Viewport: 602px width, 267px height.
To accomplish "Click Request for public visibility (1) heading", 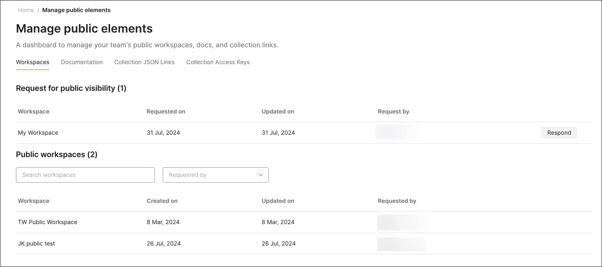I will [71, 88].
